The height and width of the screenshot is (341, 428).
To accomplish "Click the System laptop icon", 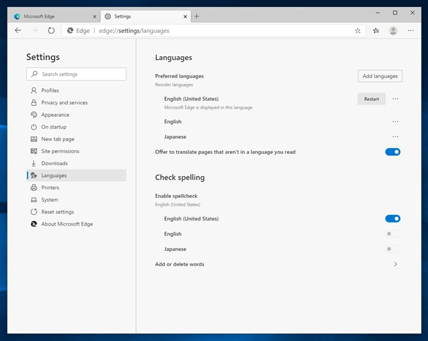I will click(33, 200).
